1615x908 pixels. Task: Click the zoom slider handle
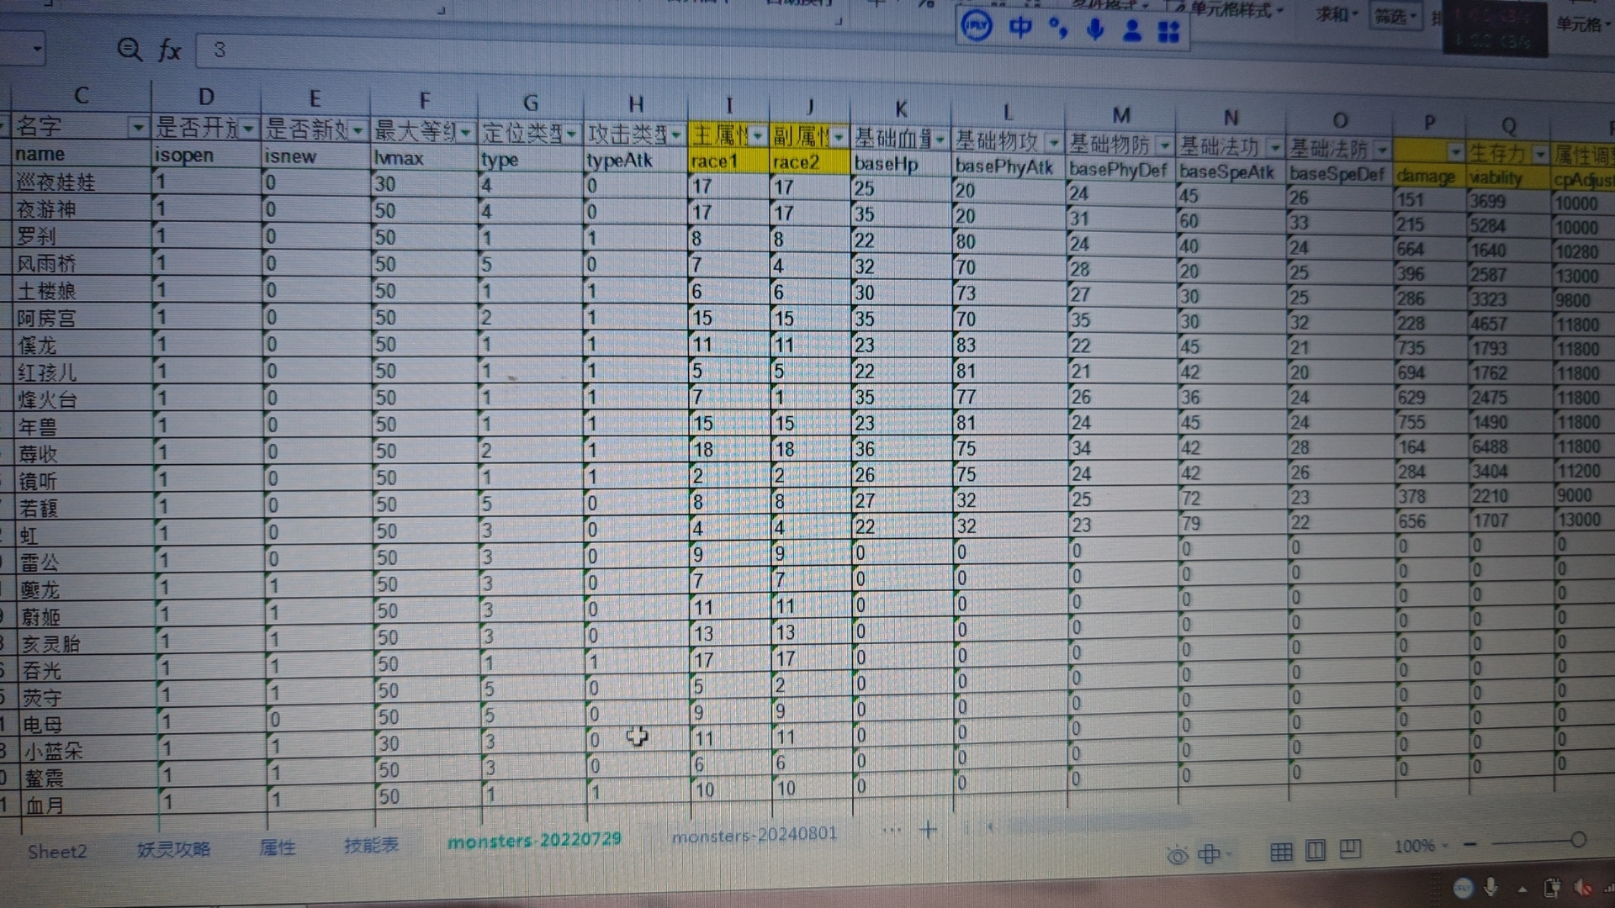point(1578,839)
